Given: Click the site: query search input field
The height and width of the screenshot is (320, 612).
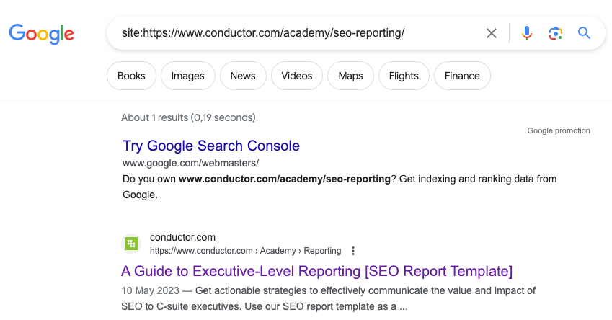Looking at the screenshot, I should tap(288, 33).
